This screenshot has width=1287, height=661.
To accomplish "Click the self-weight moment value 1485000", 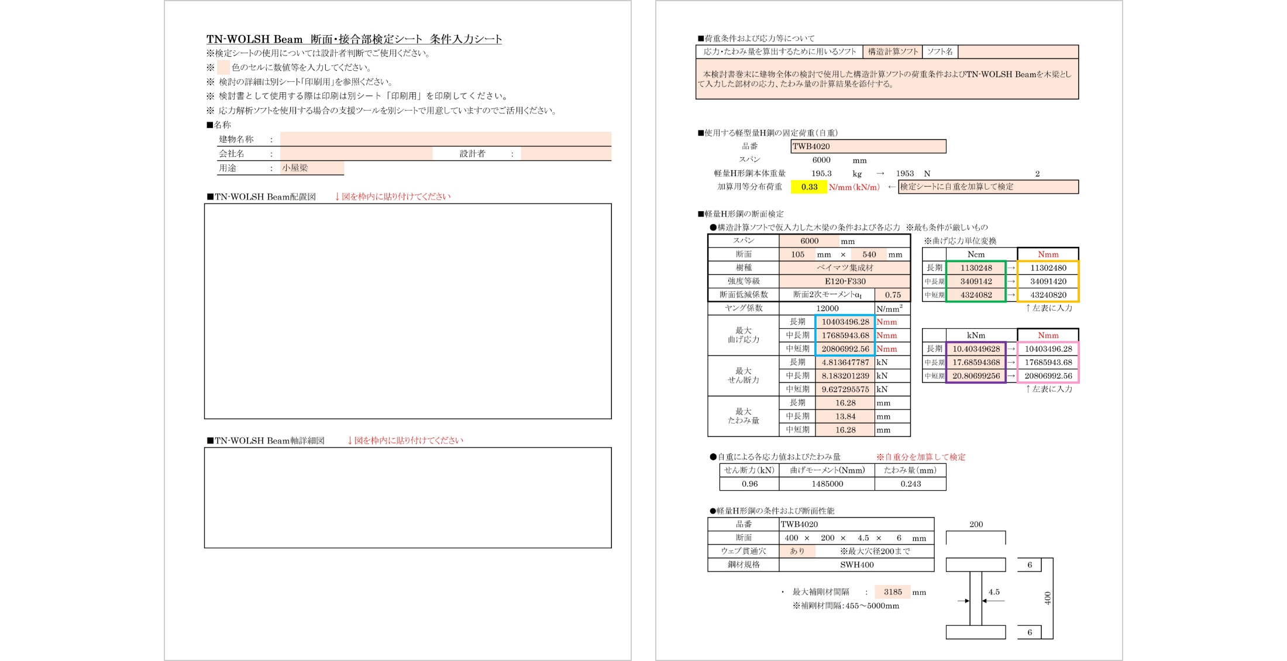I will pos(827,484).
